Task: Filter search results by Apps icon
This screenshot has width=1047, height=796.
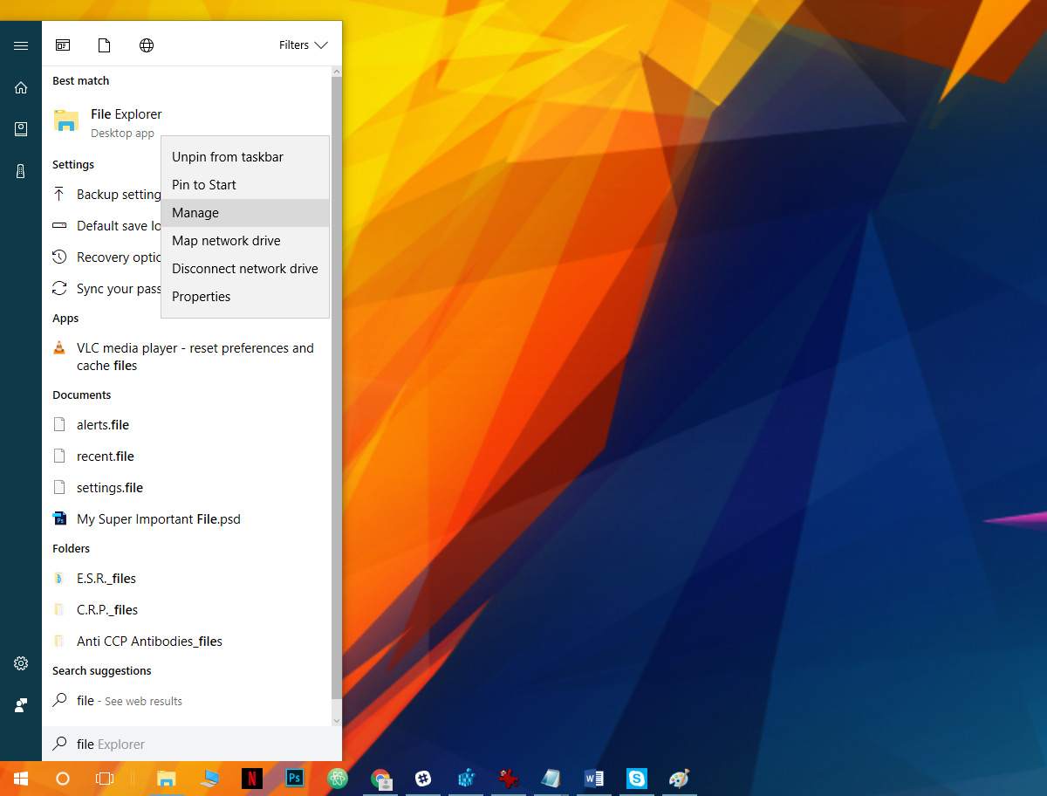Action: point(63,45)
